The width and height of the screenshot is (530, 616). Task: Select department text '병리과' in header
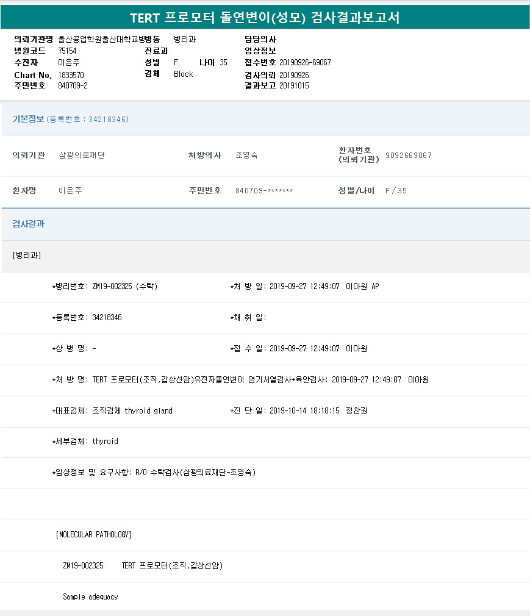185,39
